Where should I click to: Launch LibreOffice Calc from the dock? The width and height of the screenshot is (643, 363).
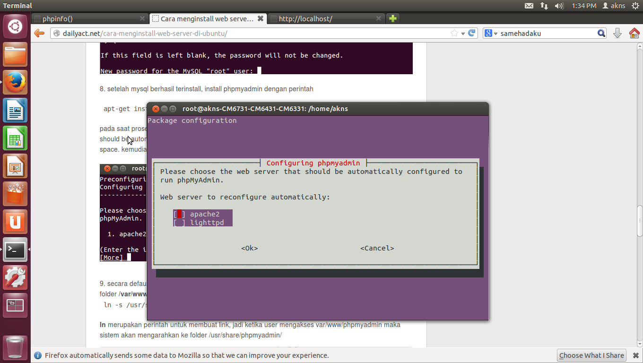[15, 138]
